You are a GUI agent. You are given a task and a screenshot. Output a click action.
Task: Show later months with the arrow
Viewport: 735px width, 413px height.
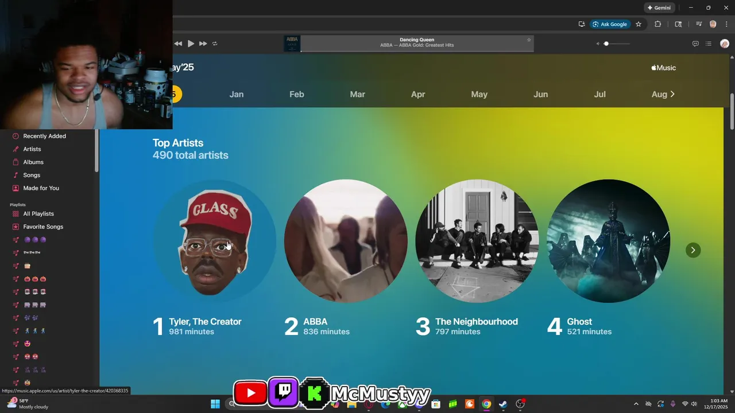[x=672, y=94]
